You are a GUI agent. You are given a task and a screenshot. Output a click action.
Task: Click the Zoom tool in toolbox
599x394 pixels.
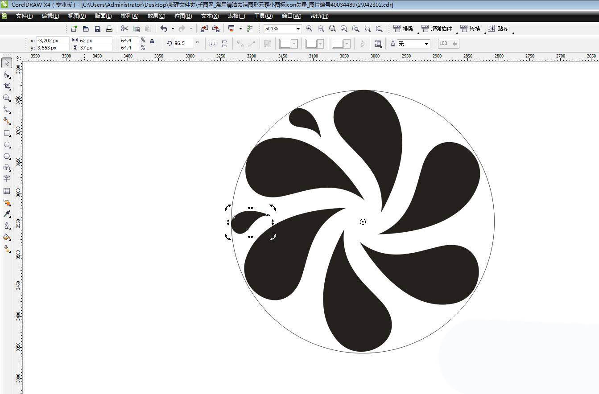tap(7, 98)
